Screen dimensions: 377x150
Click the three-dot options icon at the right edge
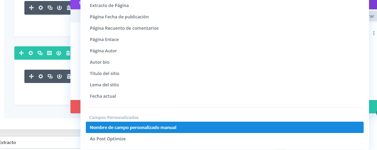pyautogui.click(x=374, y=33)
